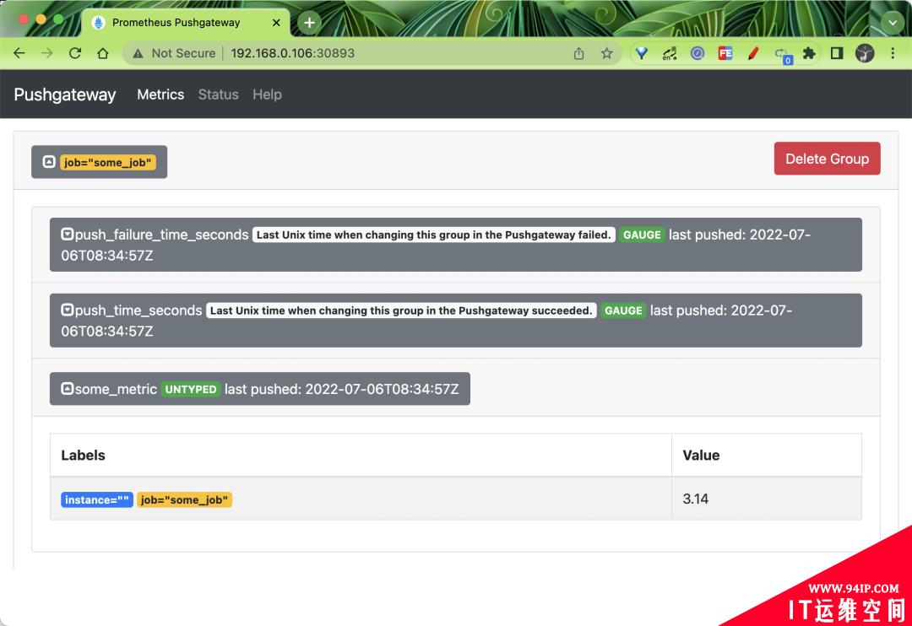
Task: Open the Metrics nav item
Action: coord(160,94)
